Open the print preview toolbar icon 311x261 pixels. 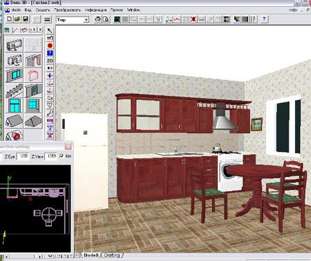(x=106, y=19)
